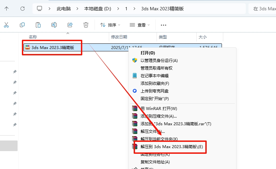Choose 固定到任务栏(K)
Screen dimensions: 276x169
tap(155, 154)
